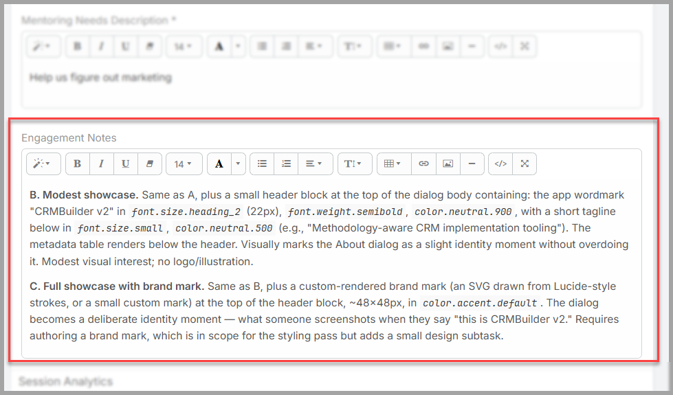Open the paragraph alignment dropdown in Engagement Notes
This screenshot has width=673, height=395.
[315, 163]
